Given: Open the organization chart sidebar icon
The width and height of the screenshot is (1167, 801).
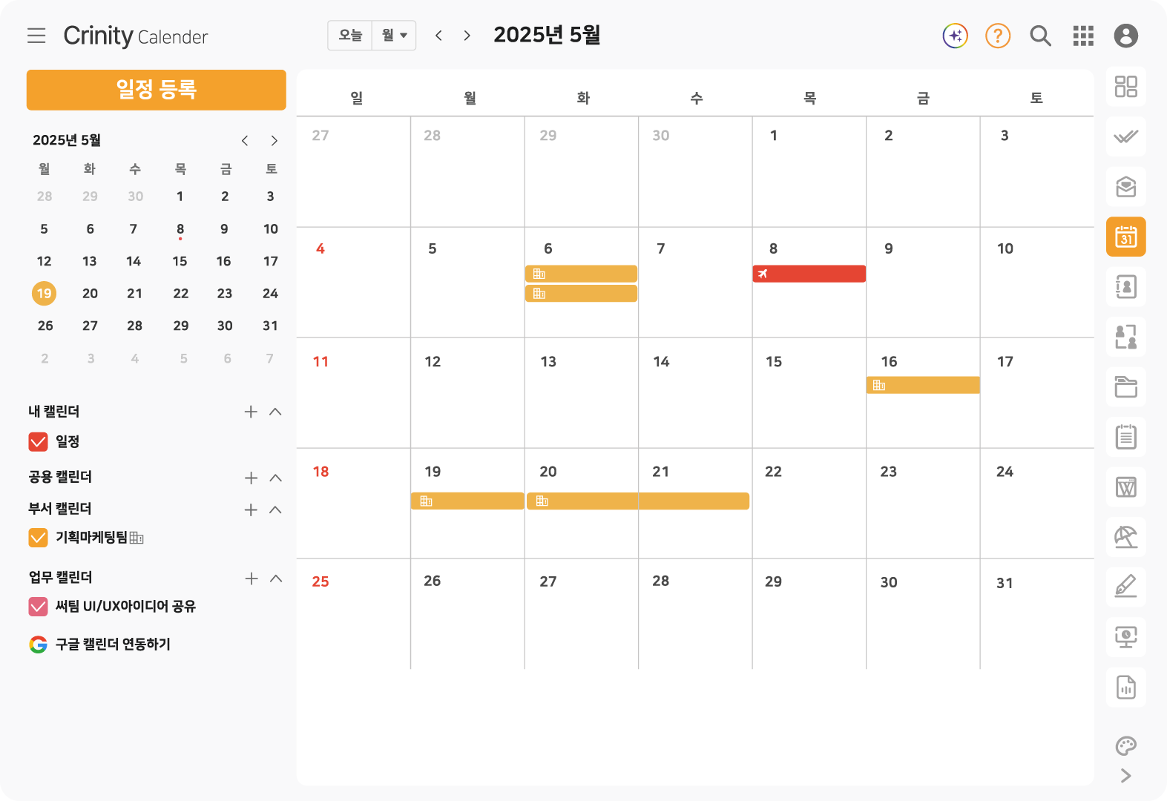Looking at the screenshot, I should click(1125, 337).
